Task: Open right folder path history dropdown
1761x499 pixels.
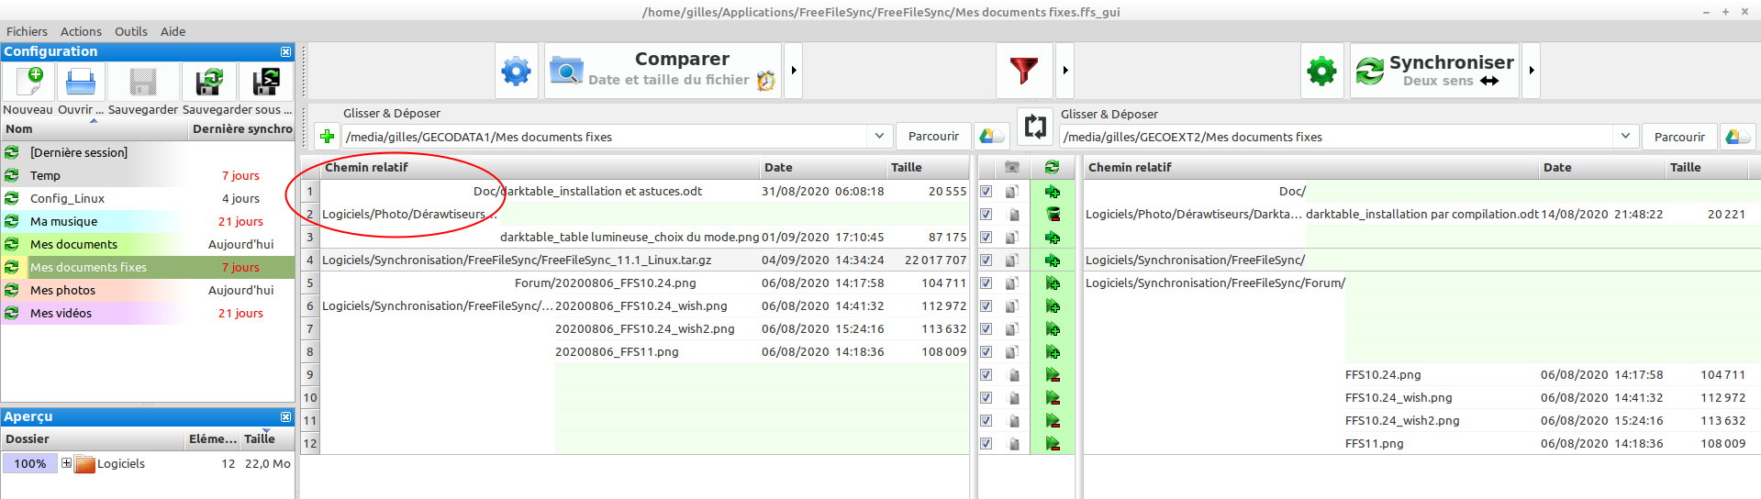Action: (1625, 137)
